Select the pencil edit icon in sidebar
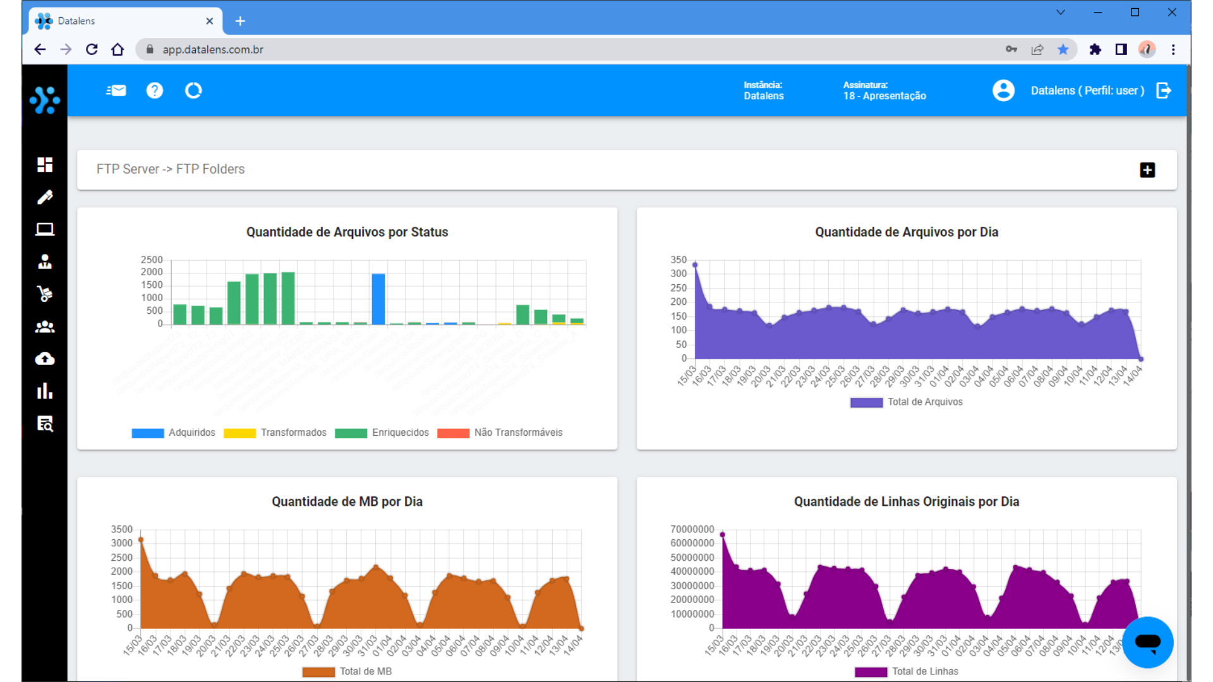This screenshot has width=1213, height=682. tap(45, 197)
